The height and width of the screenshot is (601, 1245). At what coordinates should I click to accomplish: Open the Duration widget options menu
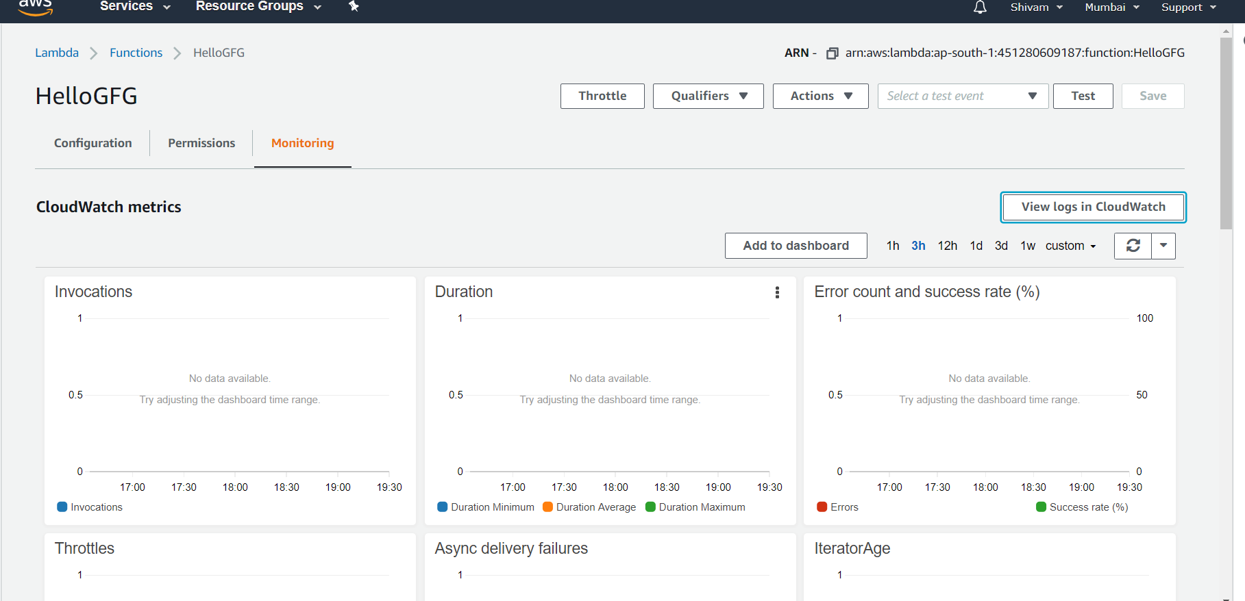click(x=777, y=292)
